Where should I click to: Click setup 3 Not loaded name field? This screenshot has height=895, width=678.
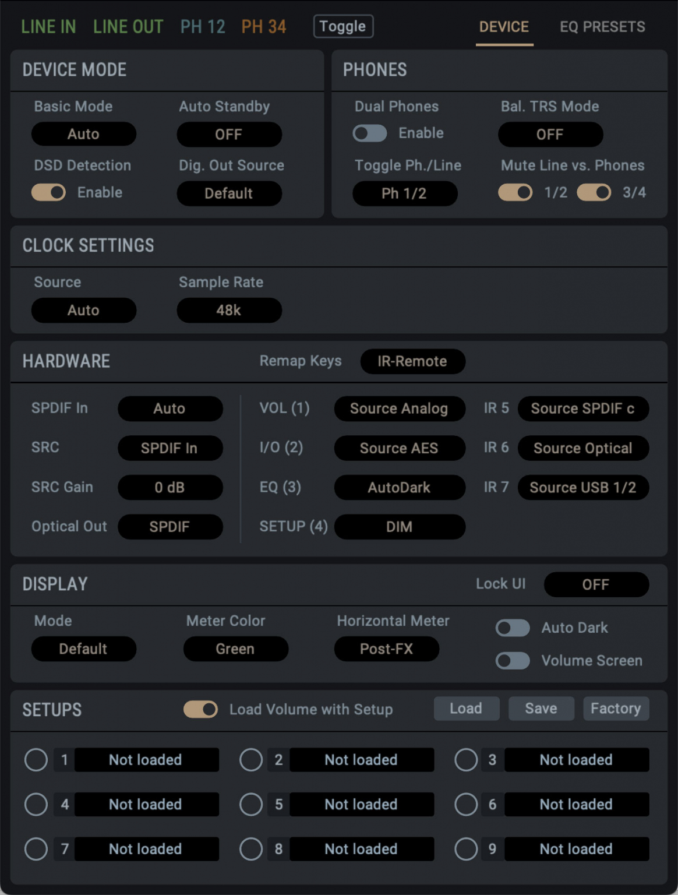577,760
